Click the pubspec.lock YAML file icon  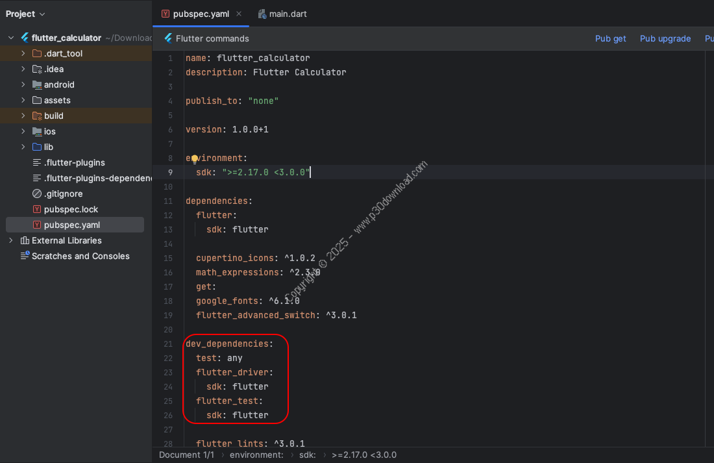click(x=37, y=209)
